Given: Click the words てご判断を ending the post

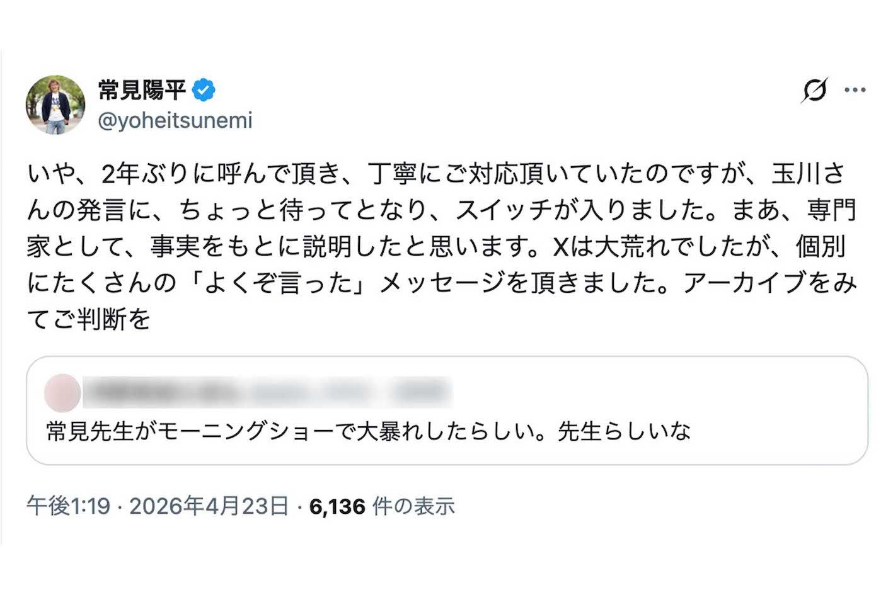Looking at the screenshot, I should [x=89, y=320].
